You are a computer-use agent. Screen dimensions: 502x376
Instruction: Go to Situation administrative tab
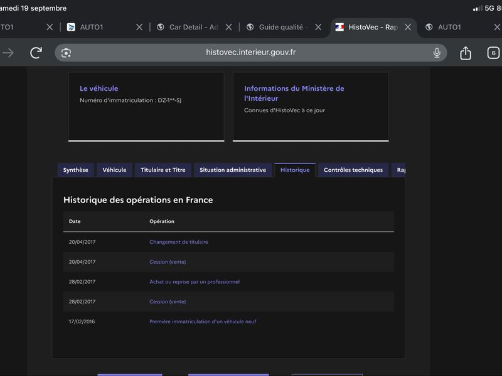pos(233,170)
